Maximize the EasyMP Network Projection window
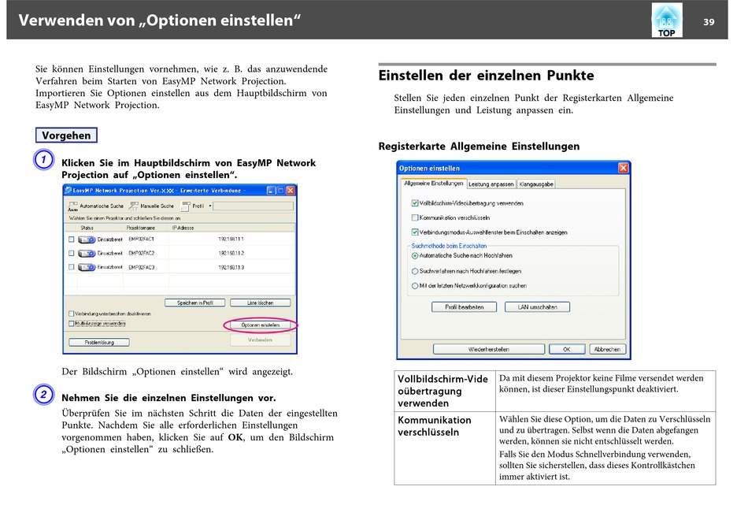 280,191
